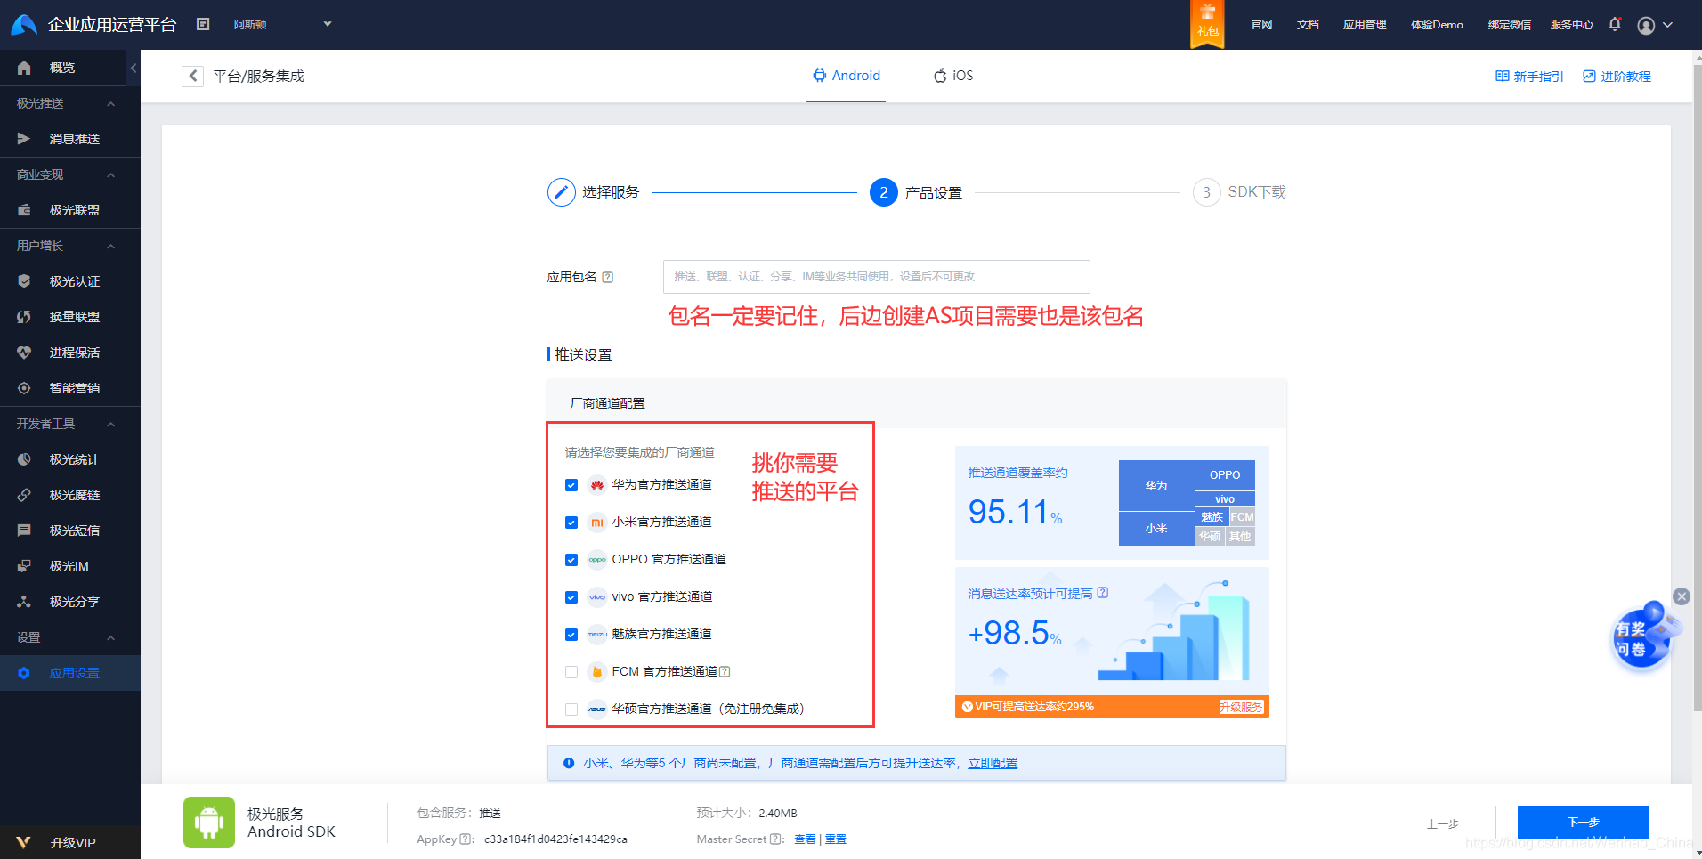Switch to the iOS tab
The height and width of the screenshot is (859, 1702).
click(x=953, y=76)
